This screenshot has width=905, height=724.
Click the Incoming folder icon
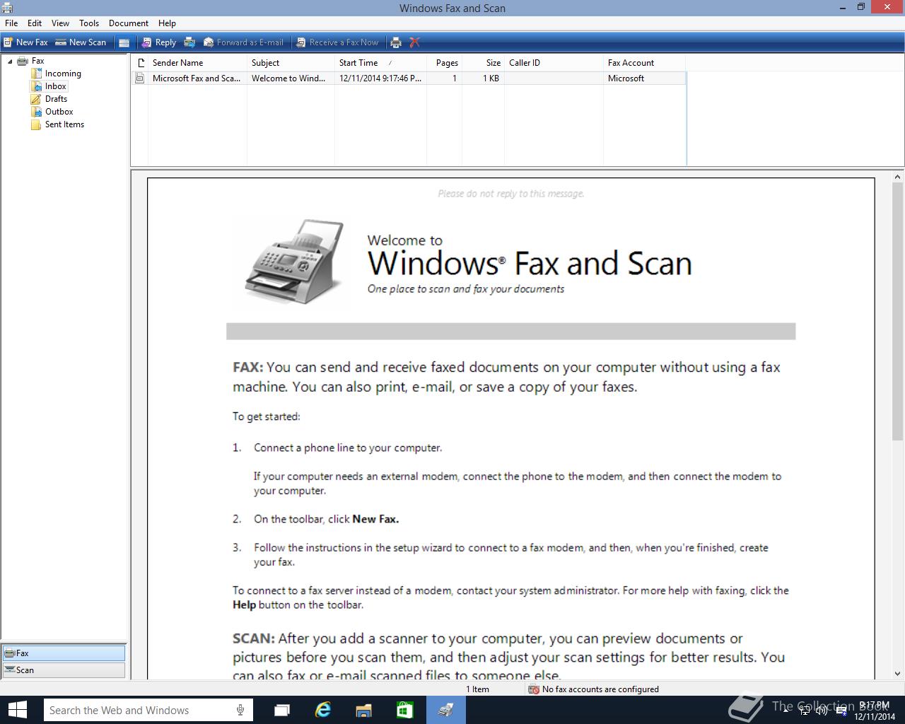tap(36, 74)
